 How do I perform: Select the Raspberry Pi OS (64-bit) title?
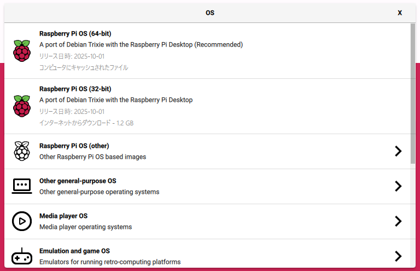tap(75, 33)
